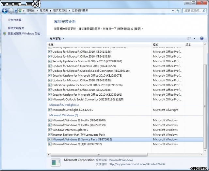Viewport: 209px width, 171px height.
Task: Select 已安裝的更新 breadcrumb in address bar
Action: [x=80, y=10]
